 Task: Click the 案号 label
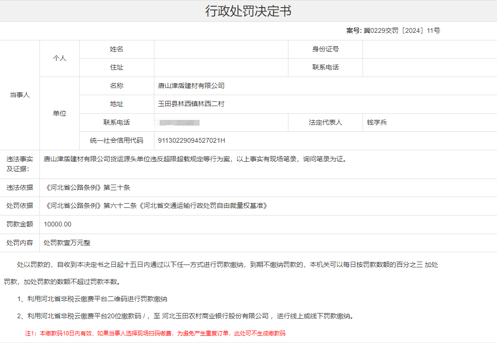354,30
